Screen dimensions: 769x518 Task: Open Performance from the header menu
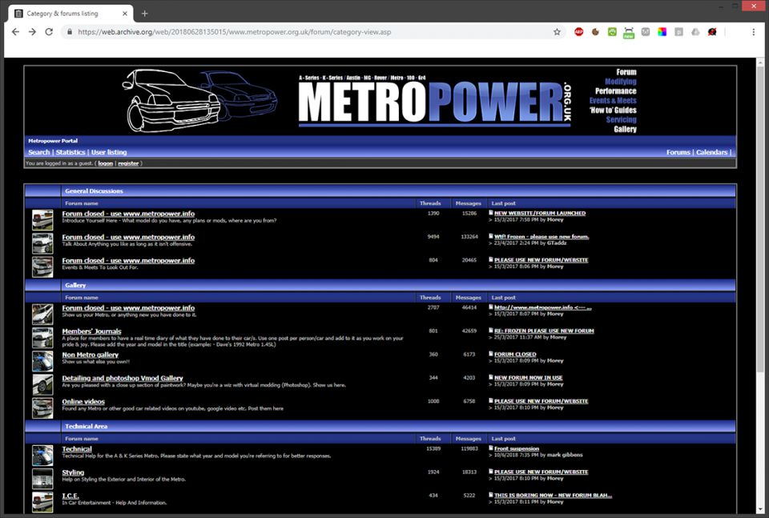click(x=615, y=91)
